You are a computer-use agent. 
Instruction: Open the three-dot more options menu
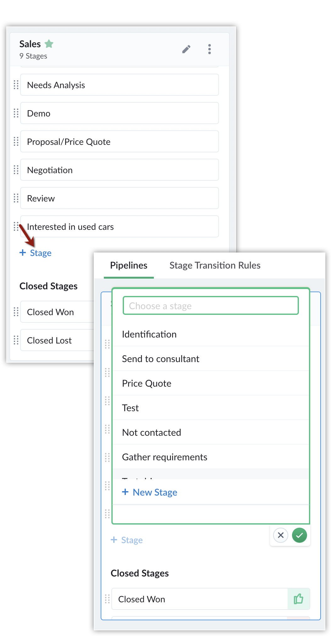click(x=210, y=49)
